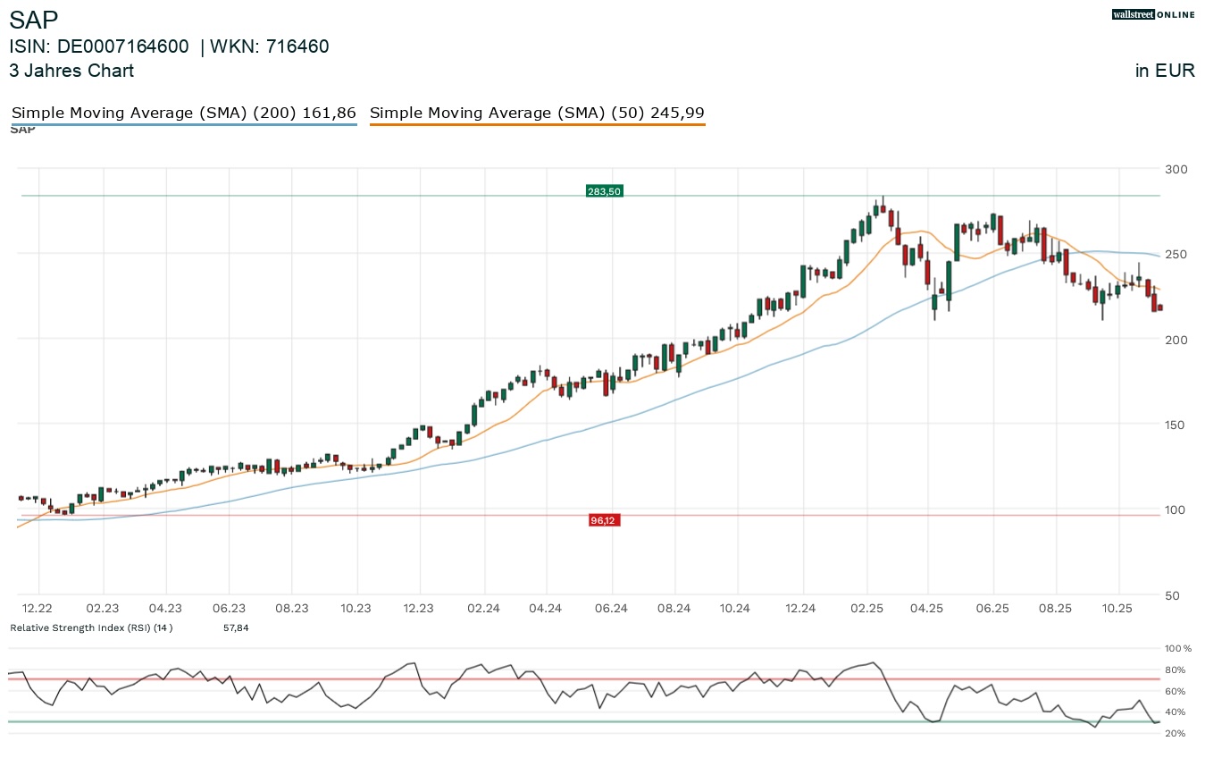Click the 150 price axis label
Viewport: 1205px width, 758px height.
point(1177,425)
